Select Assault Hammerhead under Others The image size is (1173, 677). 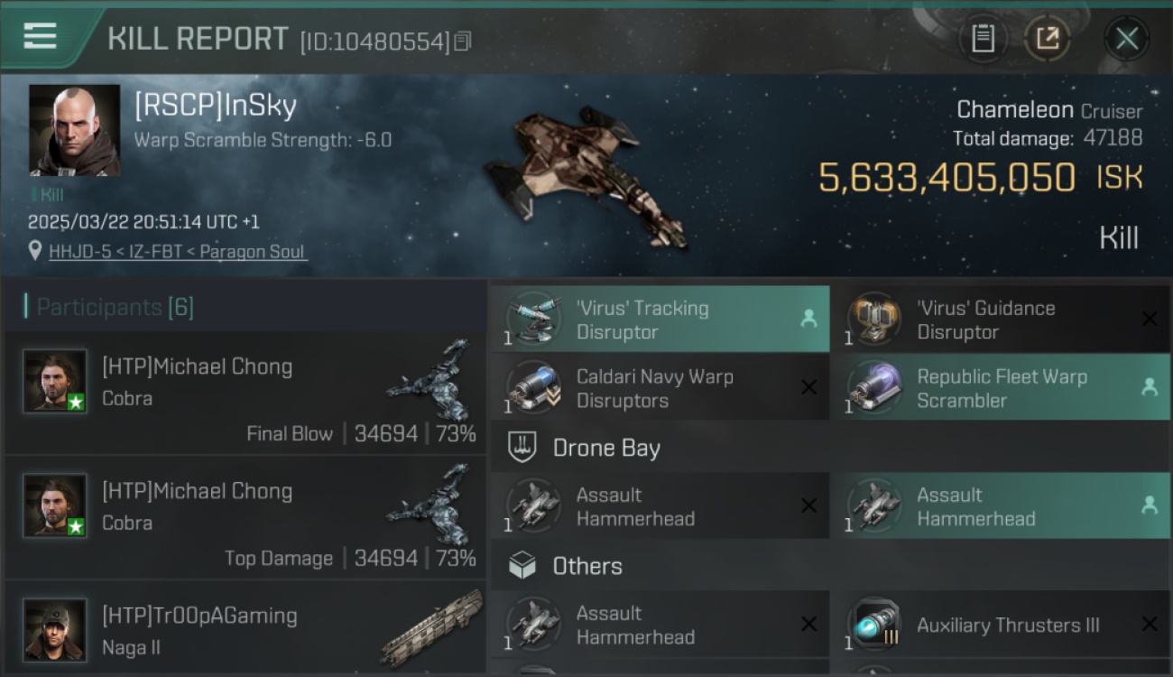[660, 625]
